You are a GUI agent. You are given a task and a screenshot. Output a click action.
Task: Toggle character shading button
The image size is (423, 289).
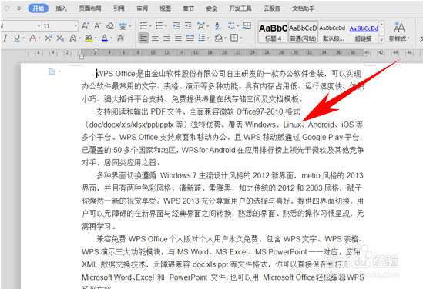tap(120, 38)
